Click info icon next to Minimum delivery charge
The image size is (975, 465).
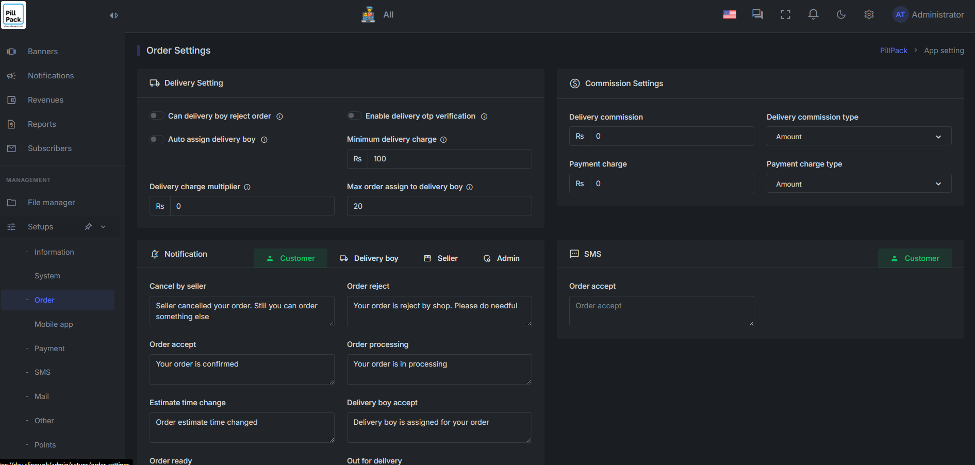tap(443, 140)
